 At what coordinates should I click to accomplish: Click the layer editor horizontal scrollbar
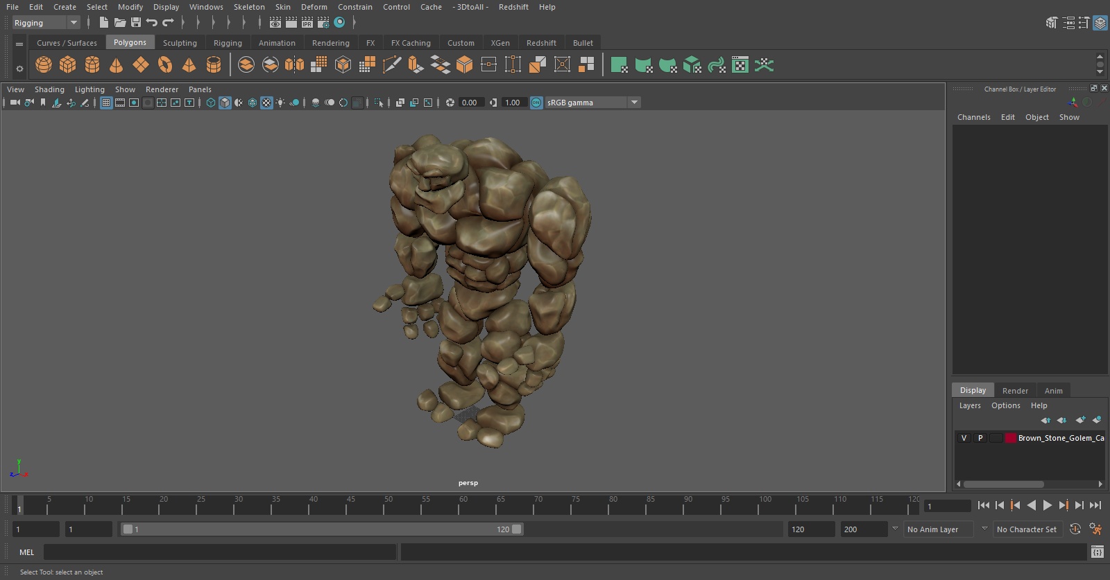pos(1003,484)
